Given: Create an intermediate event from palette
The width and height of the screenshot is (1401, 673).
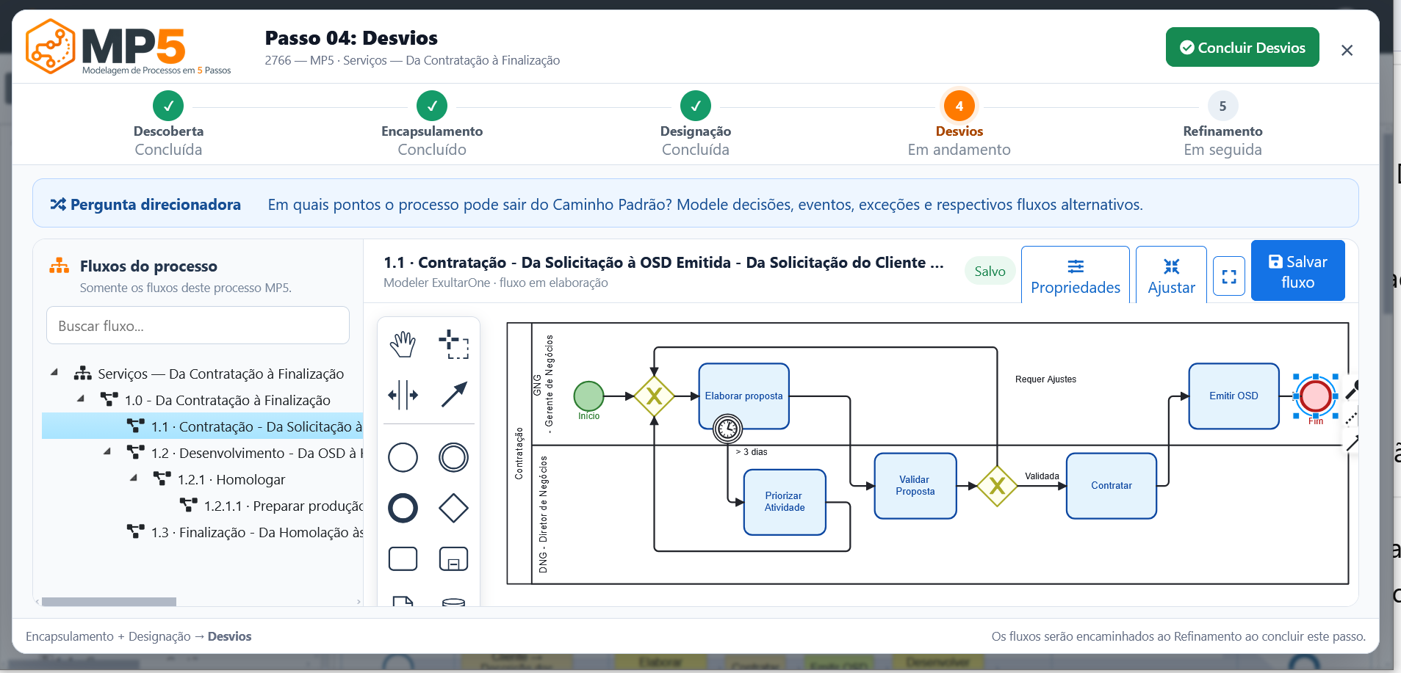Looking at the screenshot, I should click(453, 457).
